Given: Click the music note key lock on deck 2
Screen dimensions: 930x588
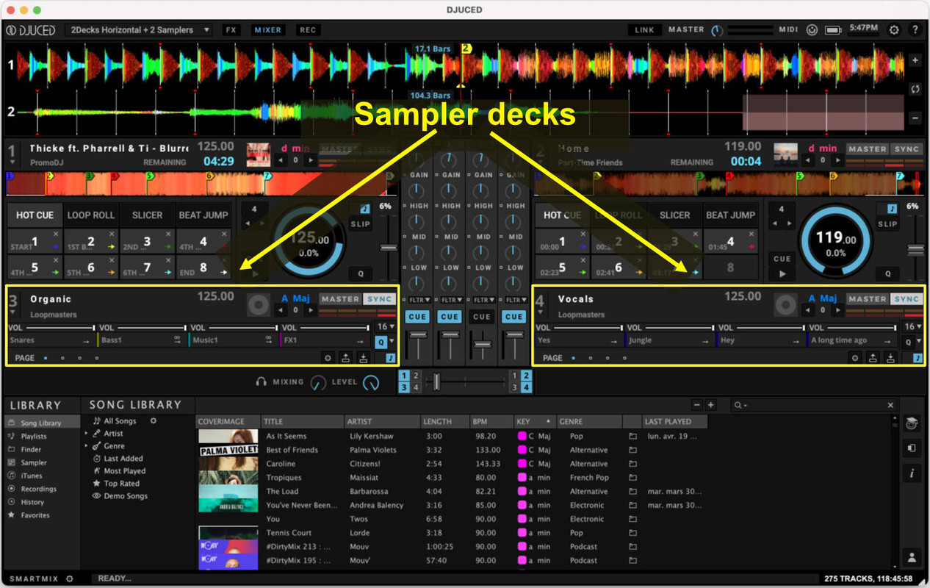Looking at the screenshot, I should pos(892,209).
